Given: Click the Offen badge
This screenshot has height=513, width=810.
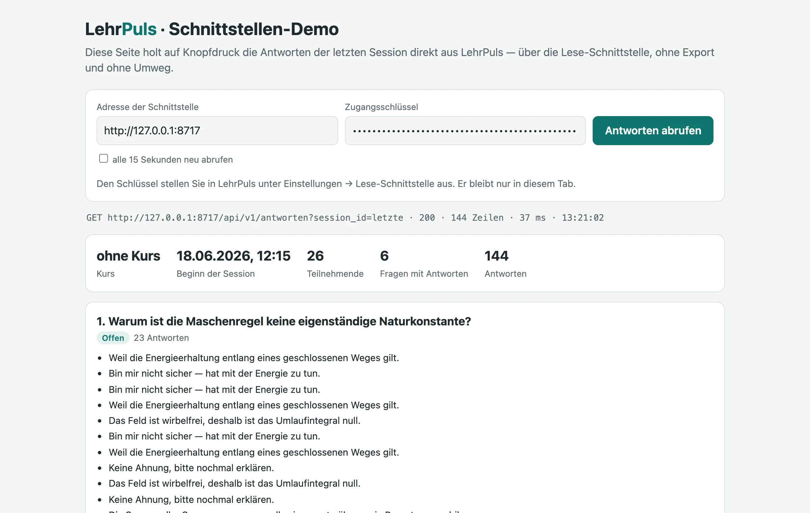Looking at the screenshot, I should pyautogui.click(x=113, y=338).
